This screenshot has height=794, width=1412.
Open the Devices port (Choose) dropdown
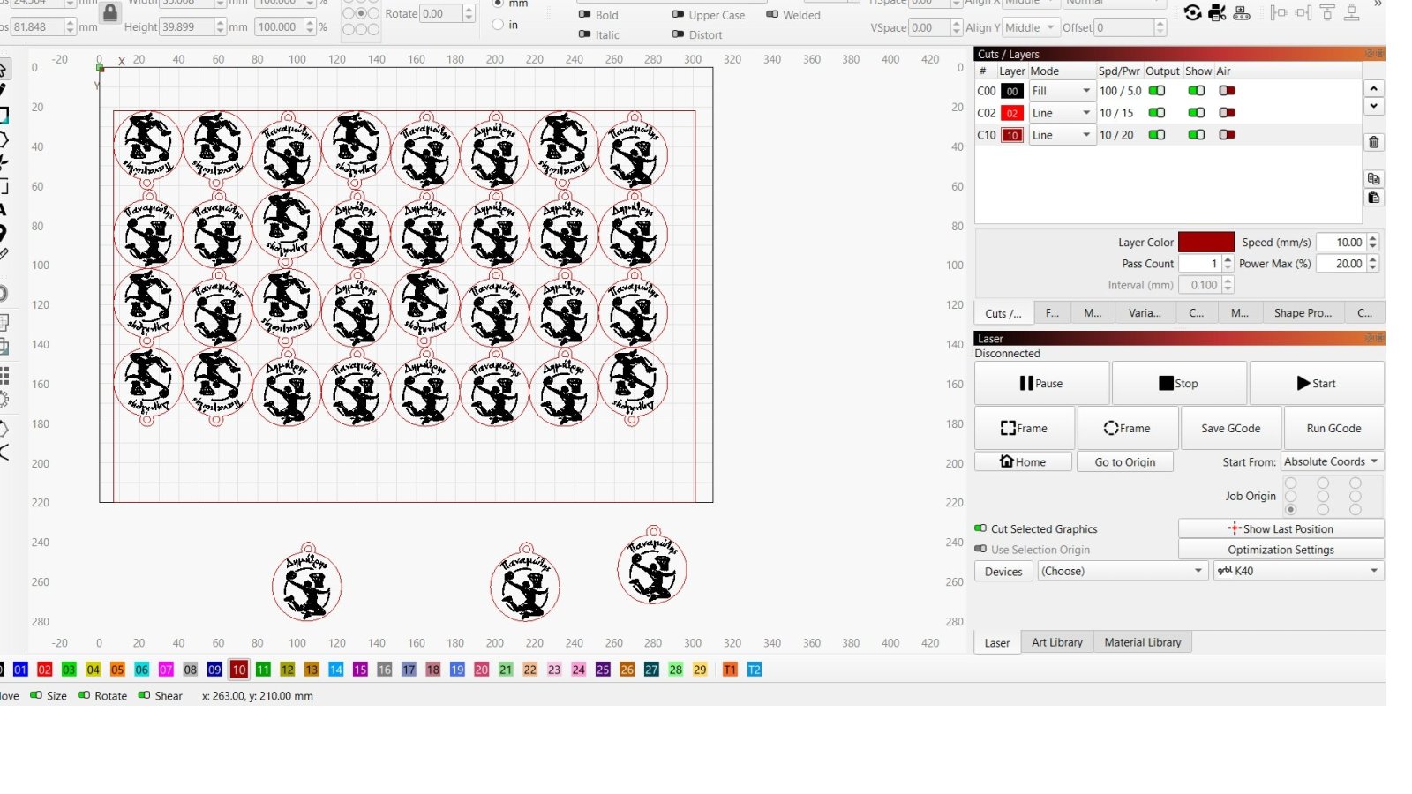point(1122,571)
